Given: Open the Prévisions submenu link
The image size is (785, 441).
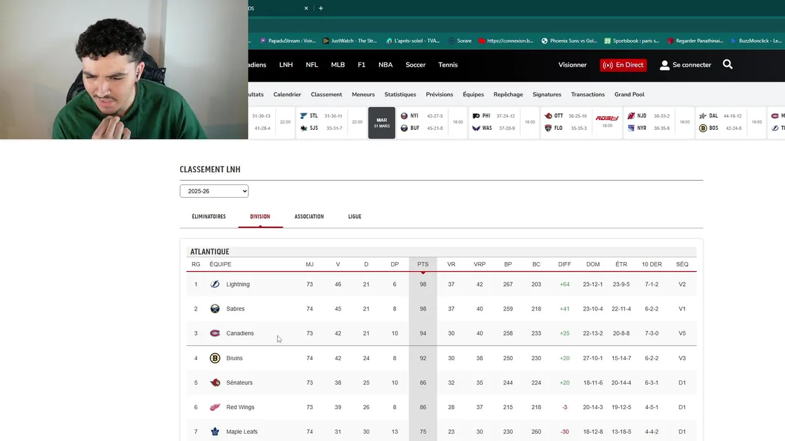Looking at the screenshot, I should pos(439,94).
